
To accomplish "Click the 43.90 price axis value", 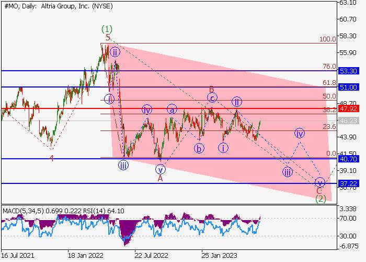I will coord(348,137).
